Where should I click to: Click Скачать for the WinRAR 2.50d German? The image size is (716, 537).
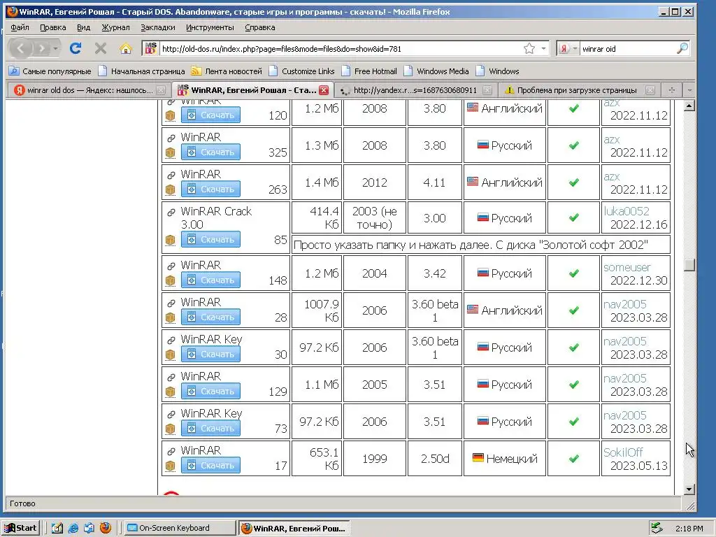(210, 465)
